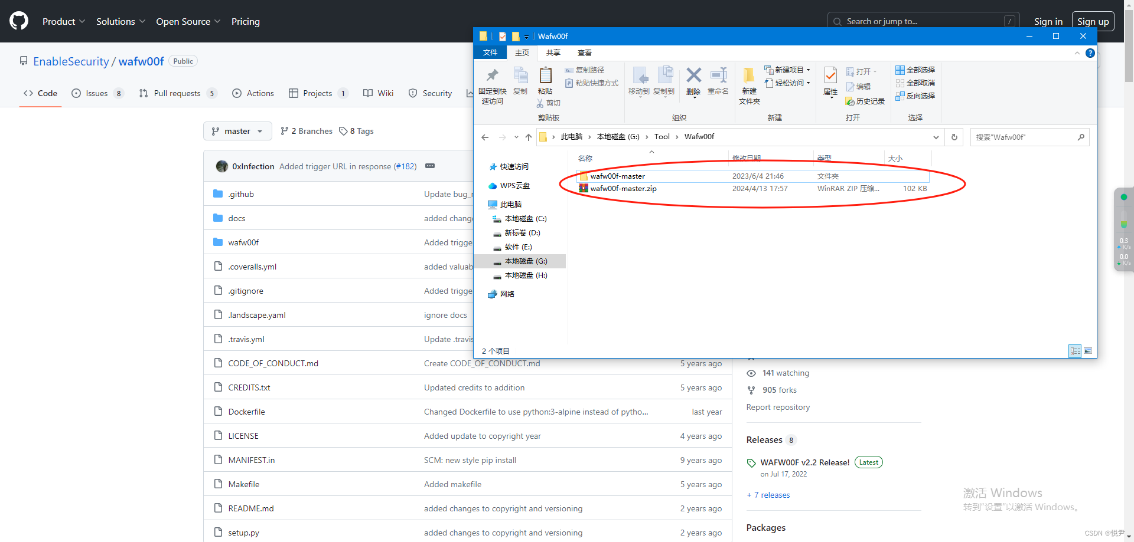The height and width of the screenshot is (542, 1134).
Task: Open the File (文件) ribbon tab
Action: click(490, 53)
